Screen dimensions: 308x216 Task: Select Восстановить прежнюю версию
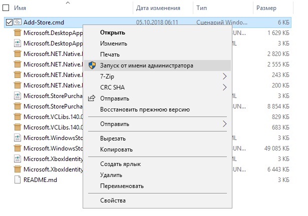(157, 109)
